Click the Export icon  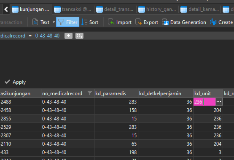click(139, 22)
